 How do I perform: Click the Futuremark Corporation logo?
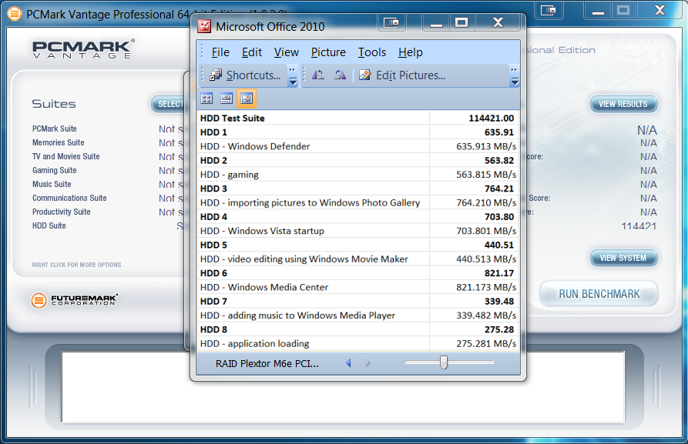coord(75,300)
